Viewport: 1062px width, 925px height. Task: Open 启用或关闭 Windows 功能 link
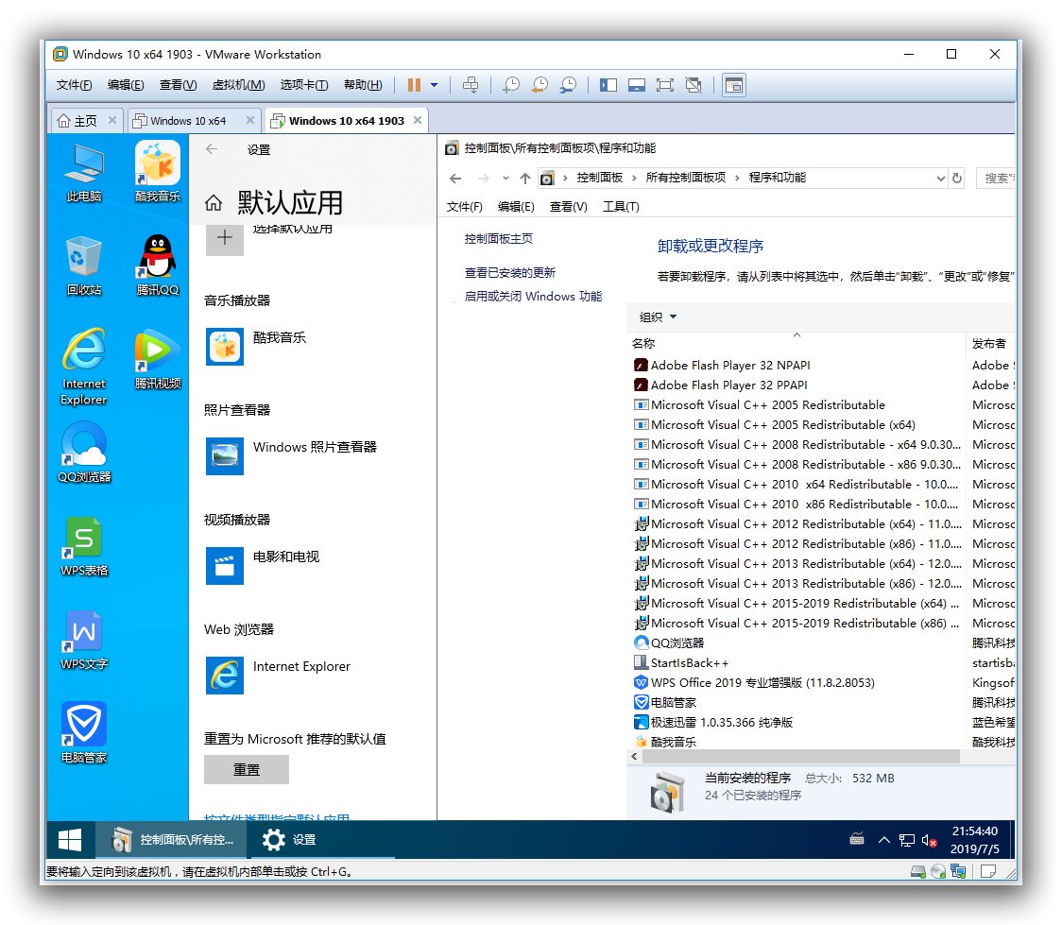point(533,296)
